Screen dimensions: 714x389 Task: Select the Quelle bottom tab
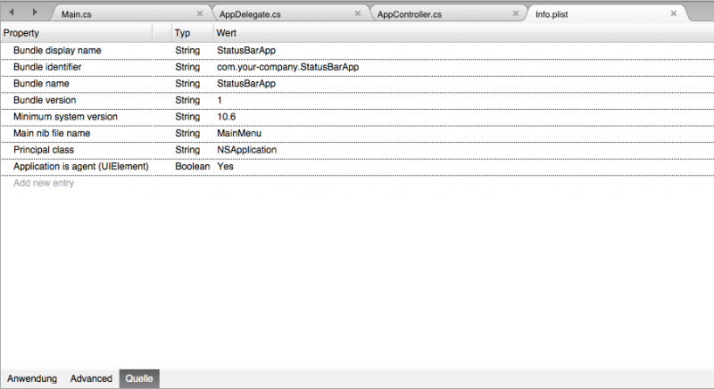(x=139, y=378)
